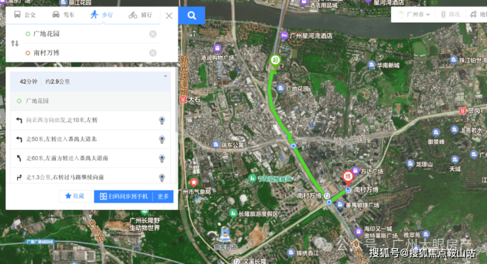This screenshot has height=264, width=487.
Task: Toggle the 路况 traffic layer
Action: [x=450, y=14]
